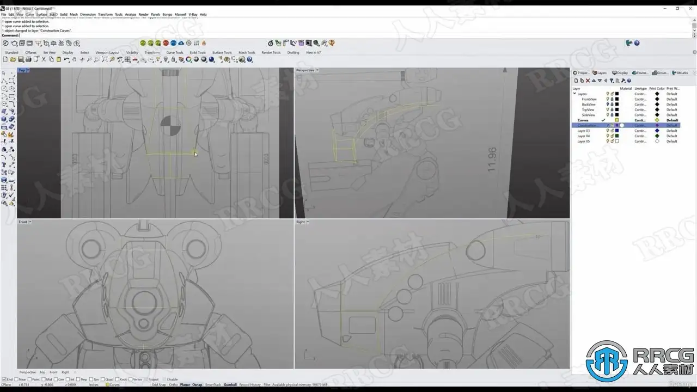Click the light bulb icon in Standard toolbar
This screenshot has height=392, width=697.
coord(166,59)
